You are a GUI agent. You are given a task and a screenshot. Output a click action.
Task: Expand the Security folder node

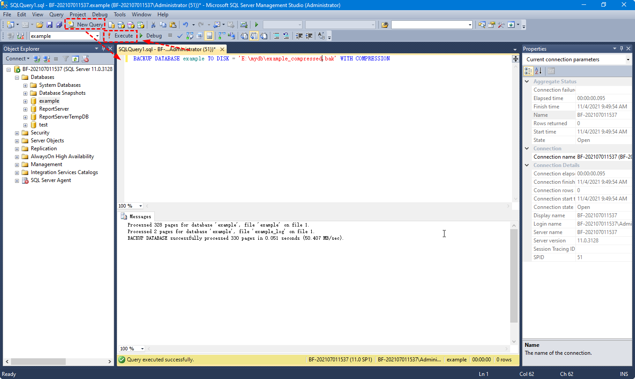[x=17, y=133]
